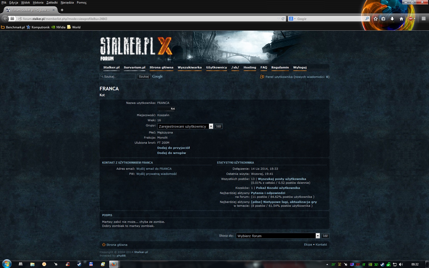Open the Widok menu
Image resolution: width=429 pixels, height=268 pixels.
[x=25, y=3]
